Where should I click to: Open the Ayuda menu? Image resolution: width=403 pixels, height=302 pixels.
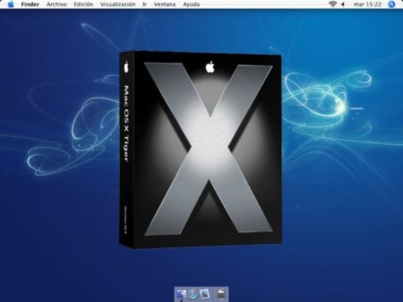191,4
